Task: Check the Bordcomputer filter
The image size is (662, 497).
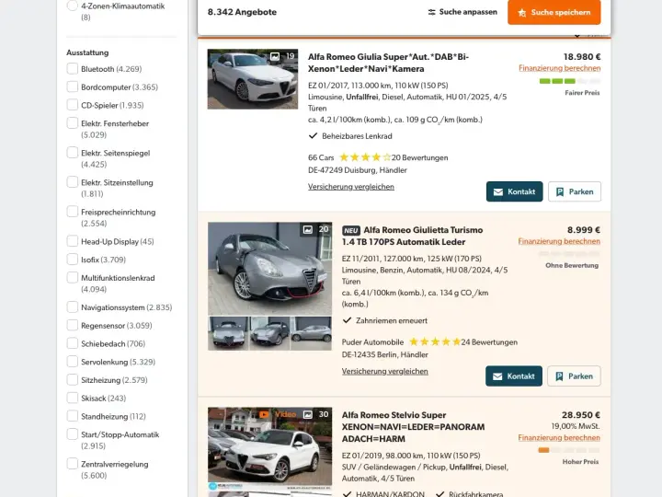Action: [73, 87]
